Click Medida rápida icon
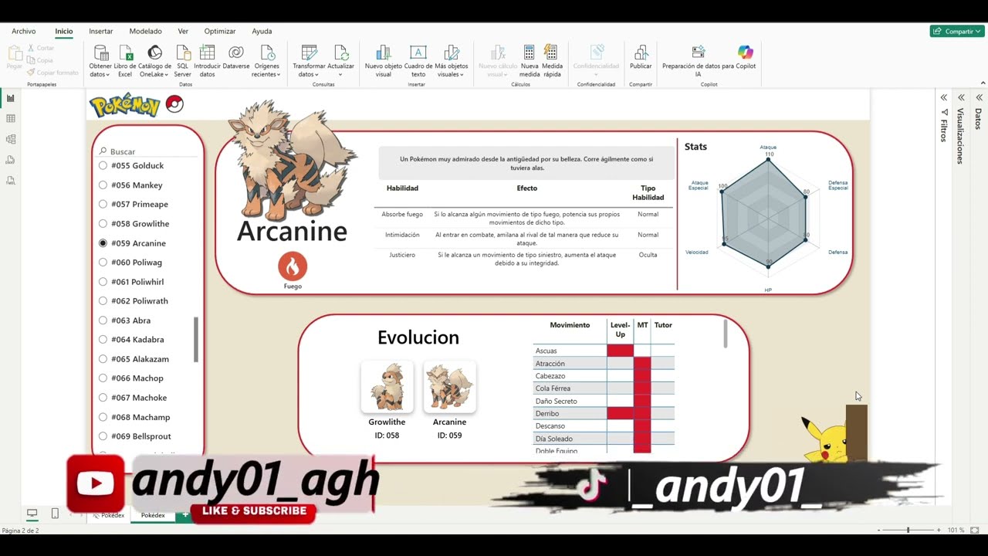 pos(551,53)
